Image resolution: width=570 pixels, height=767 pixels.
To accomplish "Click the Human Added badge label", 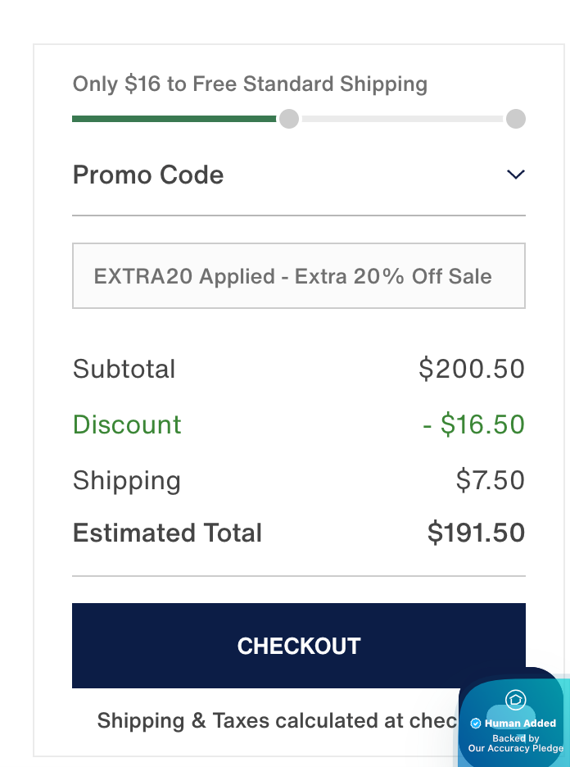I will tap(520, 724).
